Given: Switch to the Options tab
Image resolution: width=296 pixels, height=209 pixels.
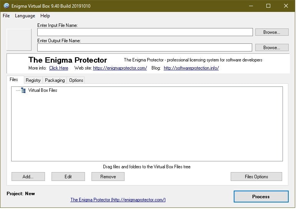Looking at the screenshot, I should coord(76,80).
